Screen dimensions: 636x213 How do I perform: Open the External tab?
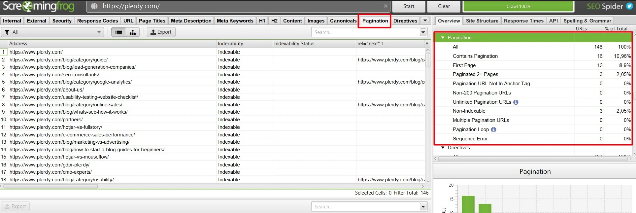[x=36, y=21]
